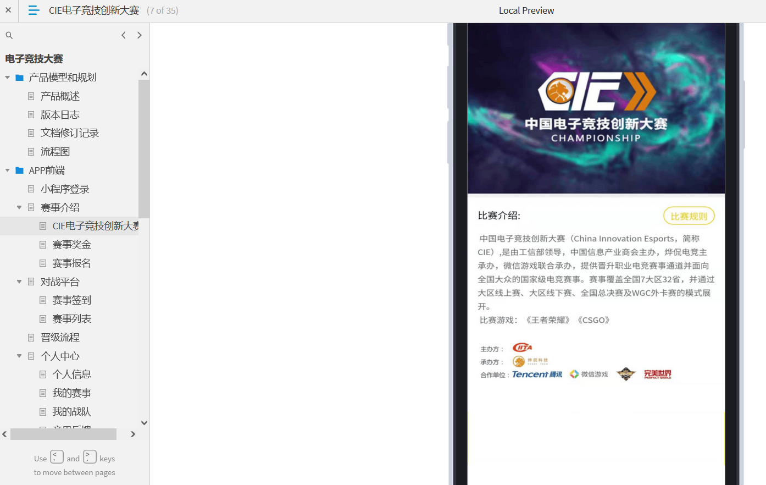
Task: Click page icon beside 晋级流程
Action: click(x=31, y=338)
